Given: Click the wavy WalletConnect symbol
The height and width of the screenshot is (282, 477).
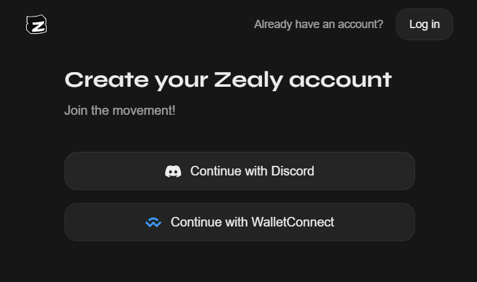Looking at the screenshot, I should pos(153,223).
